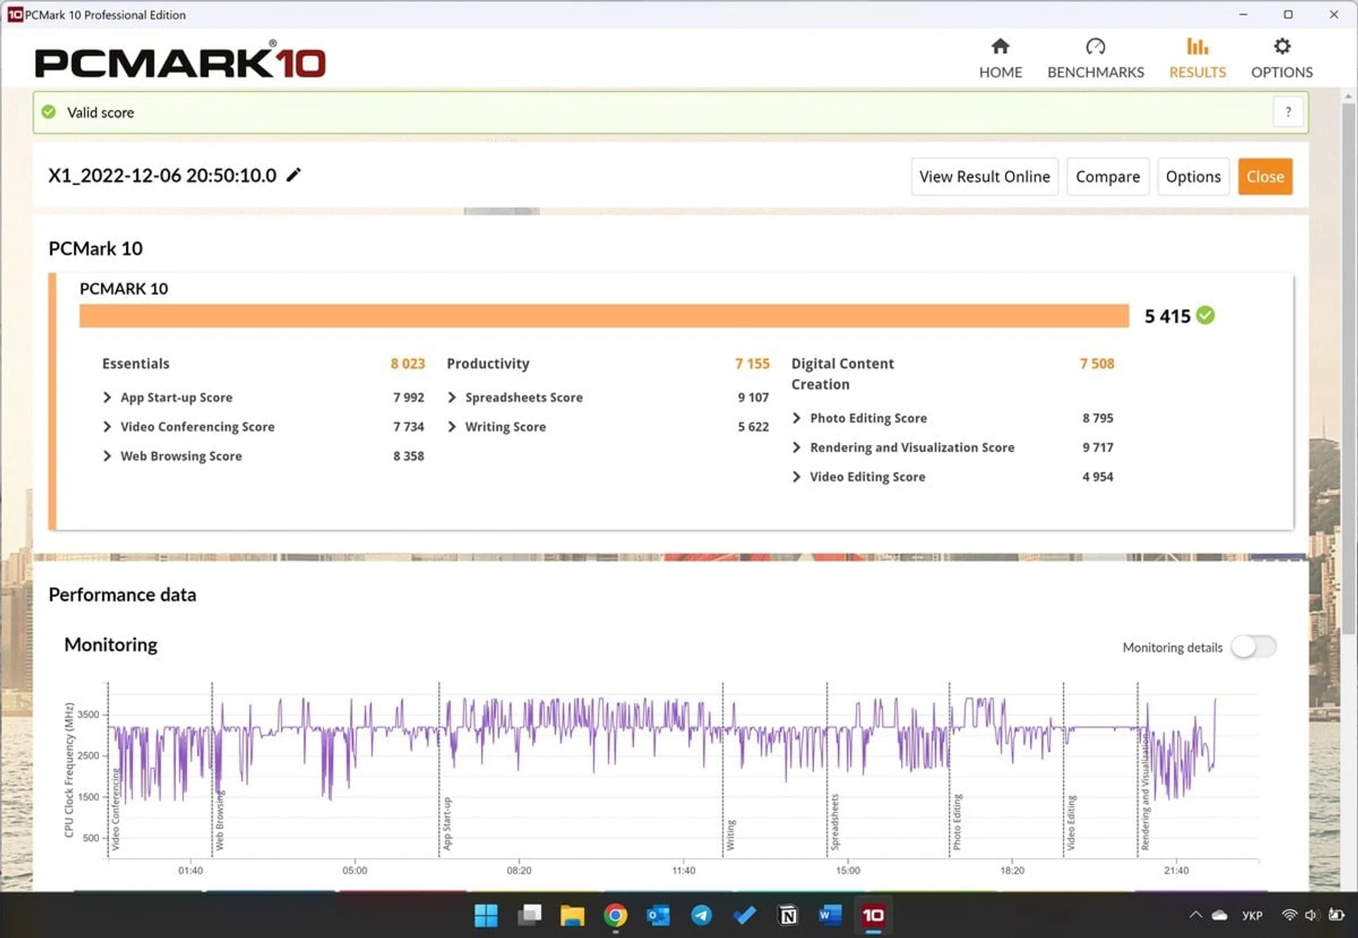Image resolution: width=1358 pixels, height=938 pixels.
Task: Click the orange PCMark 10 score bar
Action: tap(604, 315)
